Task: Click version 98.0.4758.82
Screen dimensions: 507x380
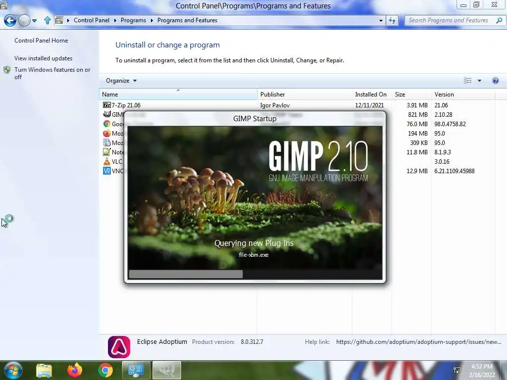Action: (450, 124)
